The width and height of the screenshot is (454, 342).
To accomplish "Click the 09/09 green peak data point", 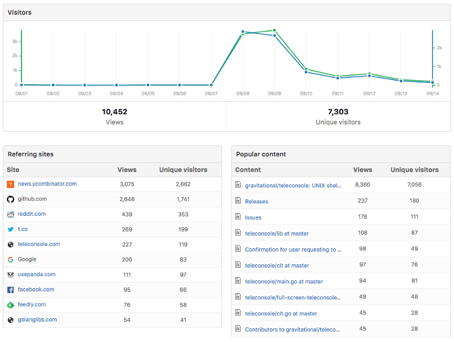I will tap(274, 30).
